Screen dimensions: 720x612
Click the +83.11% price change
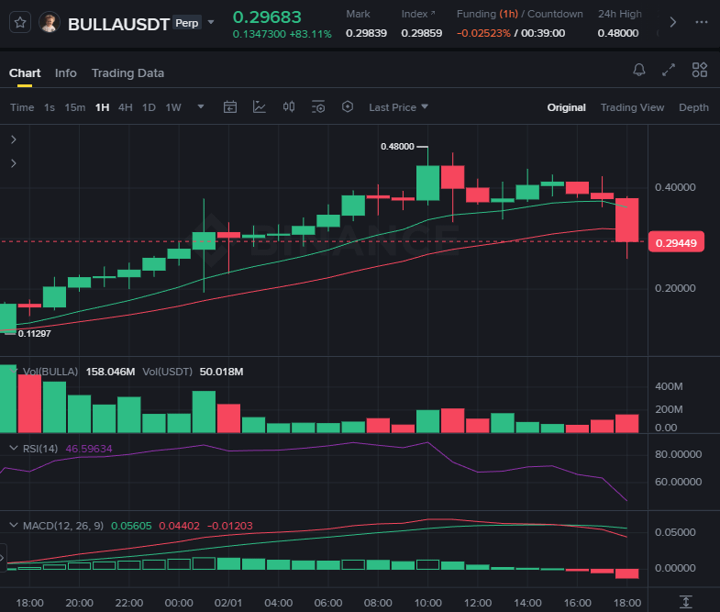tap(310, 34)
